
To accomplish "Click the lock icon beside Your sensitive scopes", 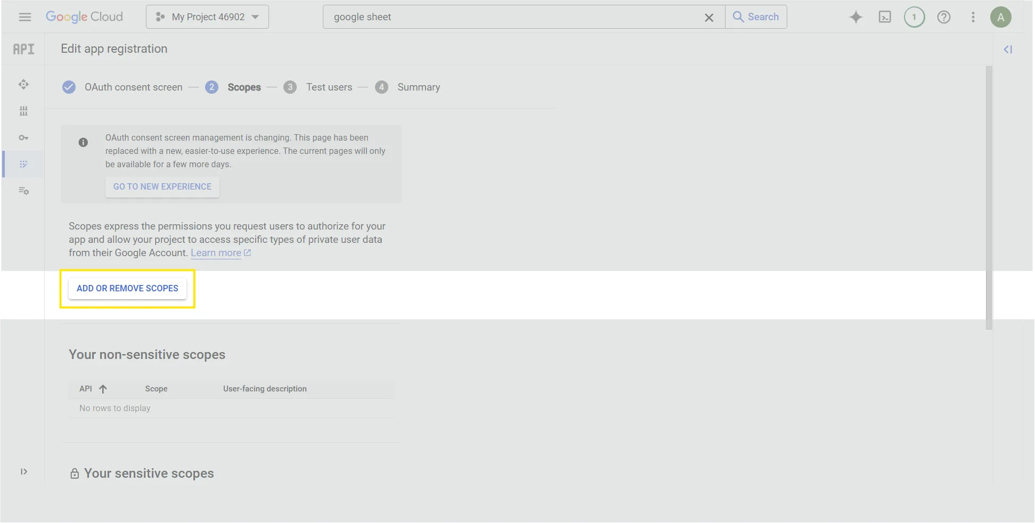I will pos(75,473).
